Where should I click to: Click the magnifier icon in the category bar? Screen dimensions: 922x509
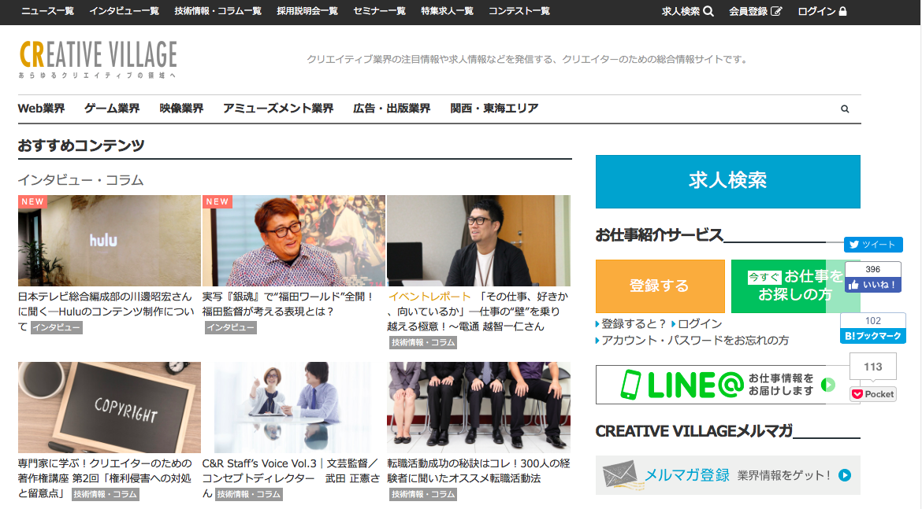pos(845,109)
